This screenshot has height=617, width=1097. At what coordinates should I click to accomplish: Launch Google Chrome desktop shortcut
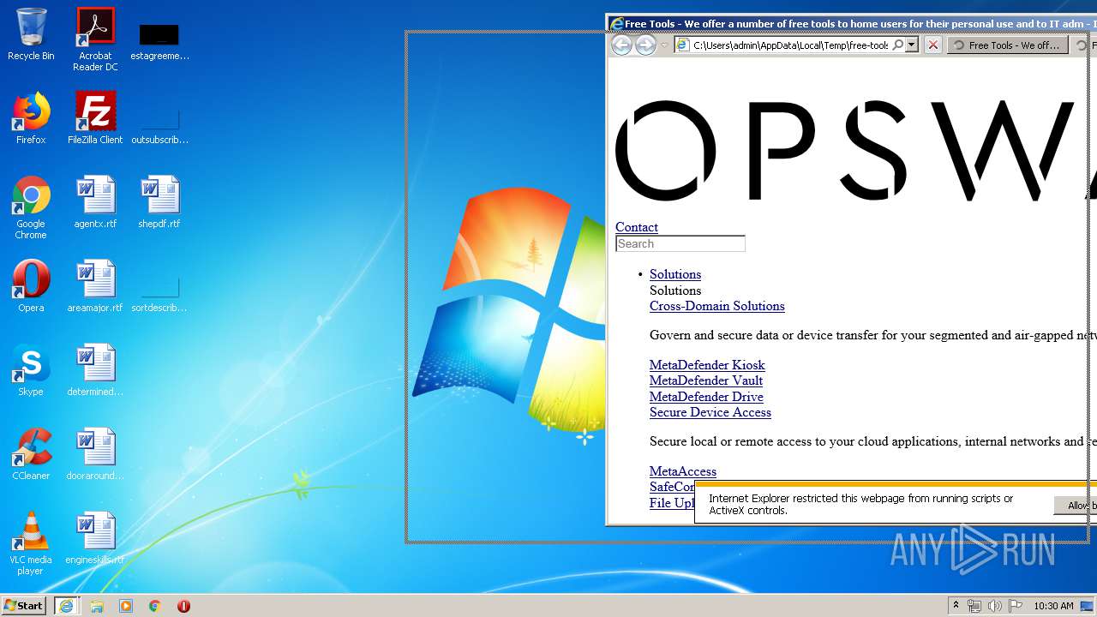pyautogui.click(x=31, y=207)
